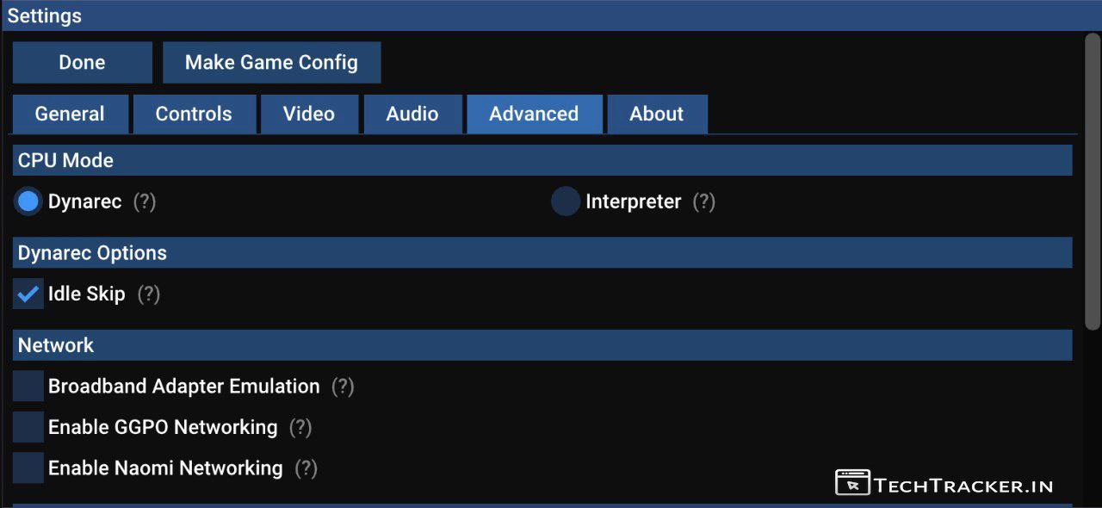Enable Broadband Adapter Emulation checkbox

28,387
